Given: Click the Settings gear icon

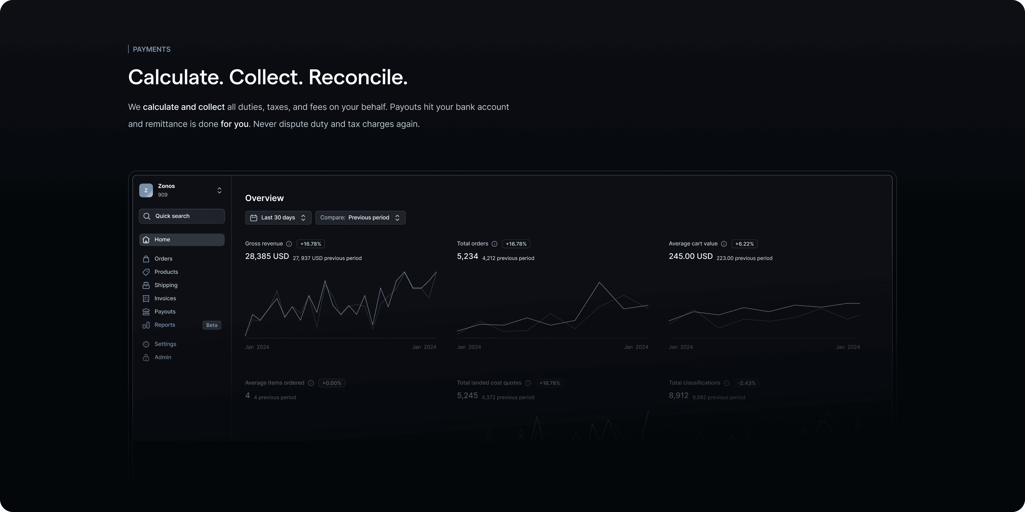Looking at the screenshot, I should point(146,344).
